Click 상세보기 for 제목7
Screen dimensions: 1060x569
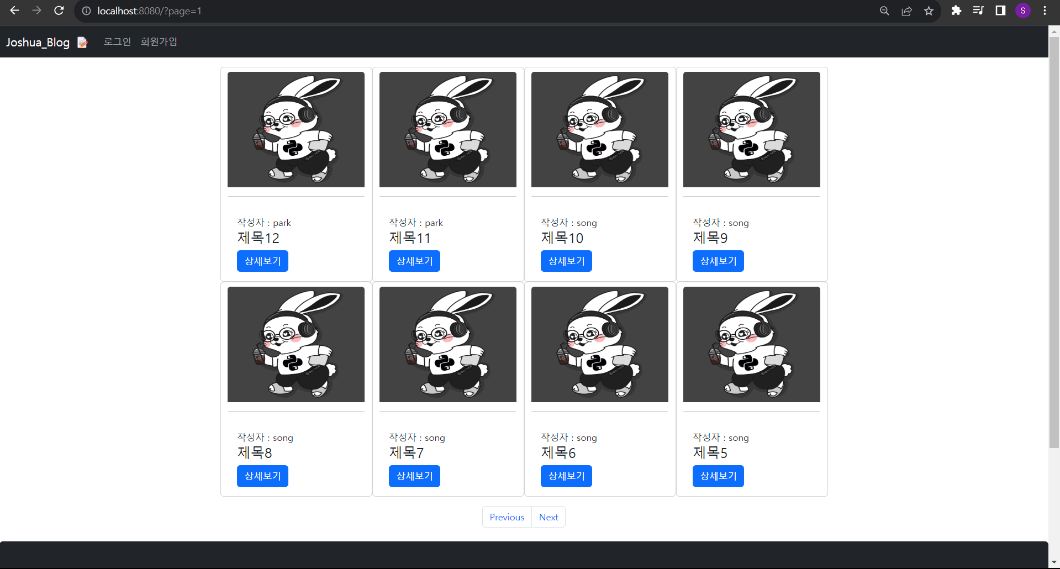tap(414, 476)
